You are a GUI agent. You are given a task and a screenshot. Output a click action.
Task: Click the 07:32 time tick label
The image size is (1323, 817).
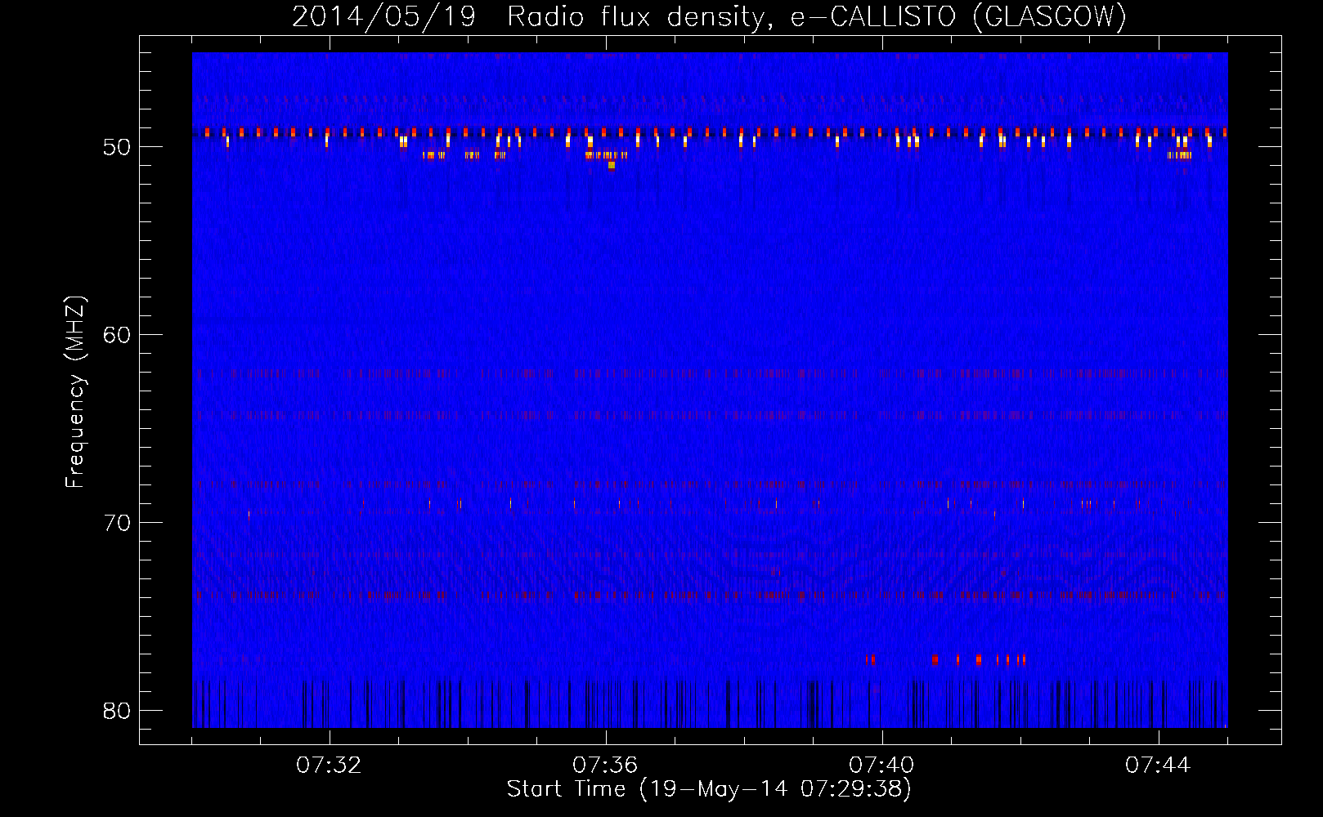(x=329, y=766)
